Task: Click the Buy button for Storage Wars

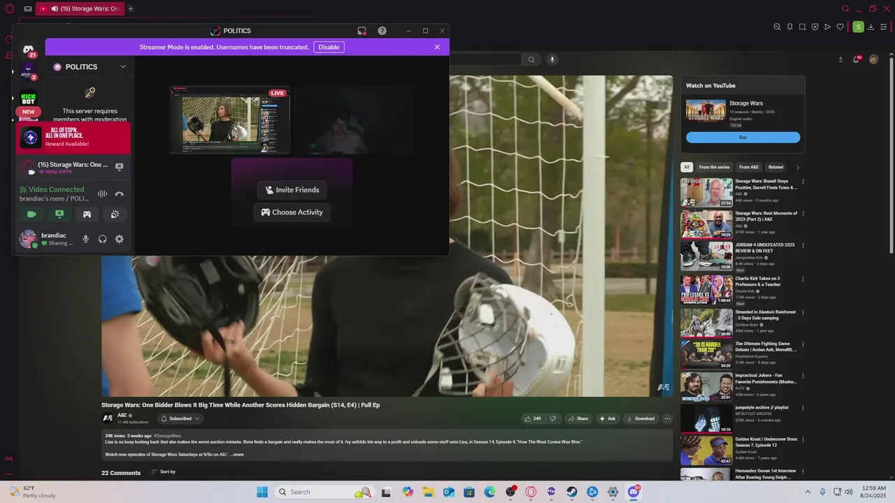Action: pos(743,138)
